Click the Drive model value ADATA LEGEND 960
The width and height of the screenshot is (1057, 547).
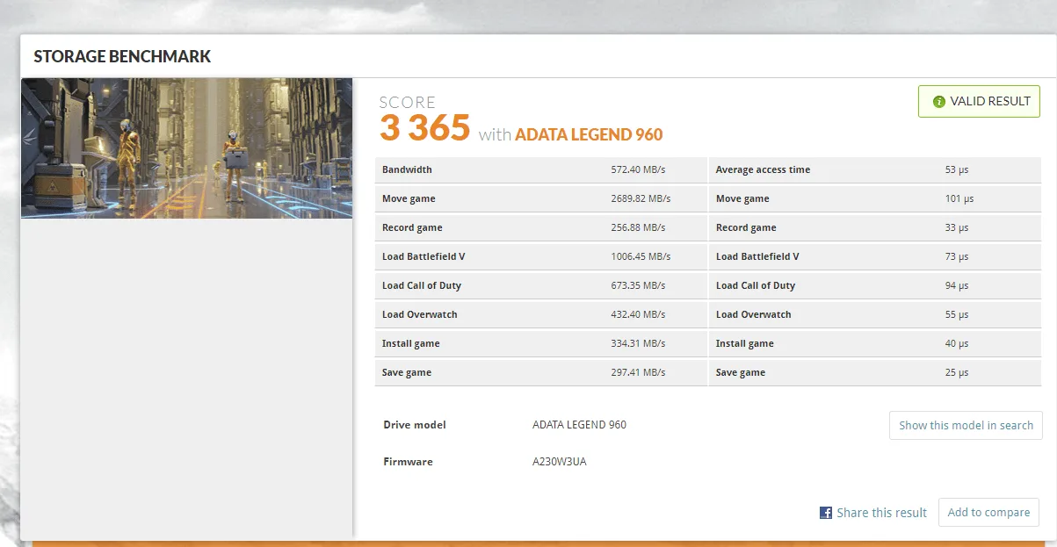coord(579,425)
